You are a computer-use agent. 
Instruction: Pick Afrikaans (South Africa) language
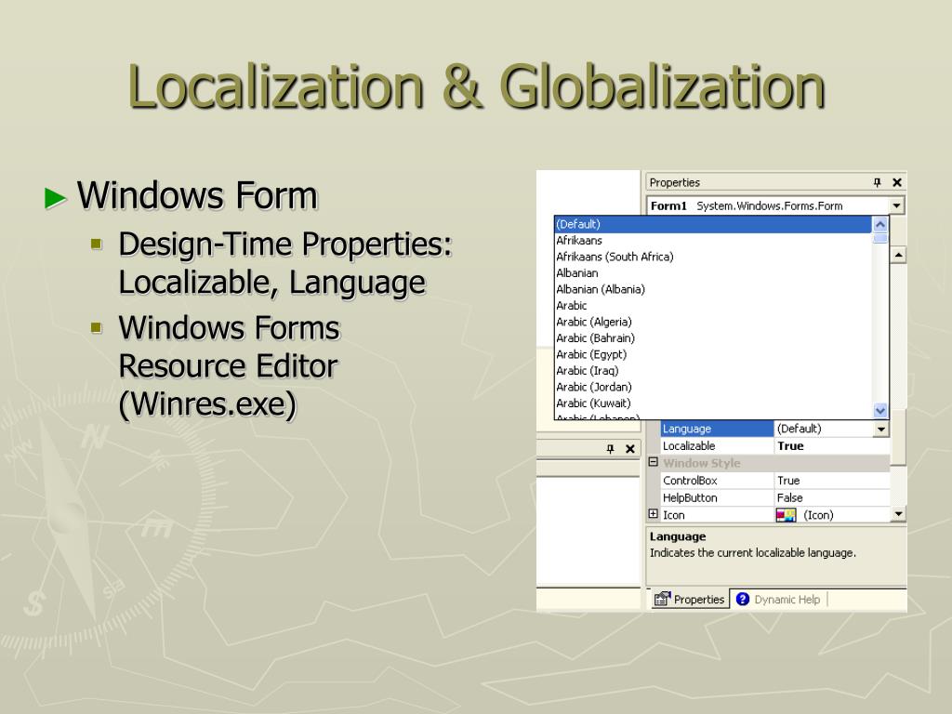(x=713, y=257)
